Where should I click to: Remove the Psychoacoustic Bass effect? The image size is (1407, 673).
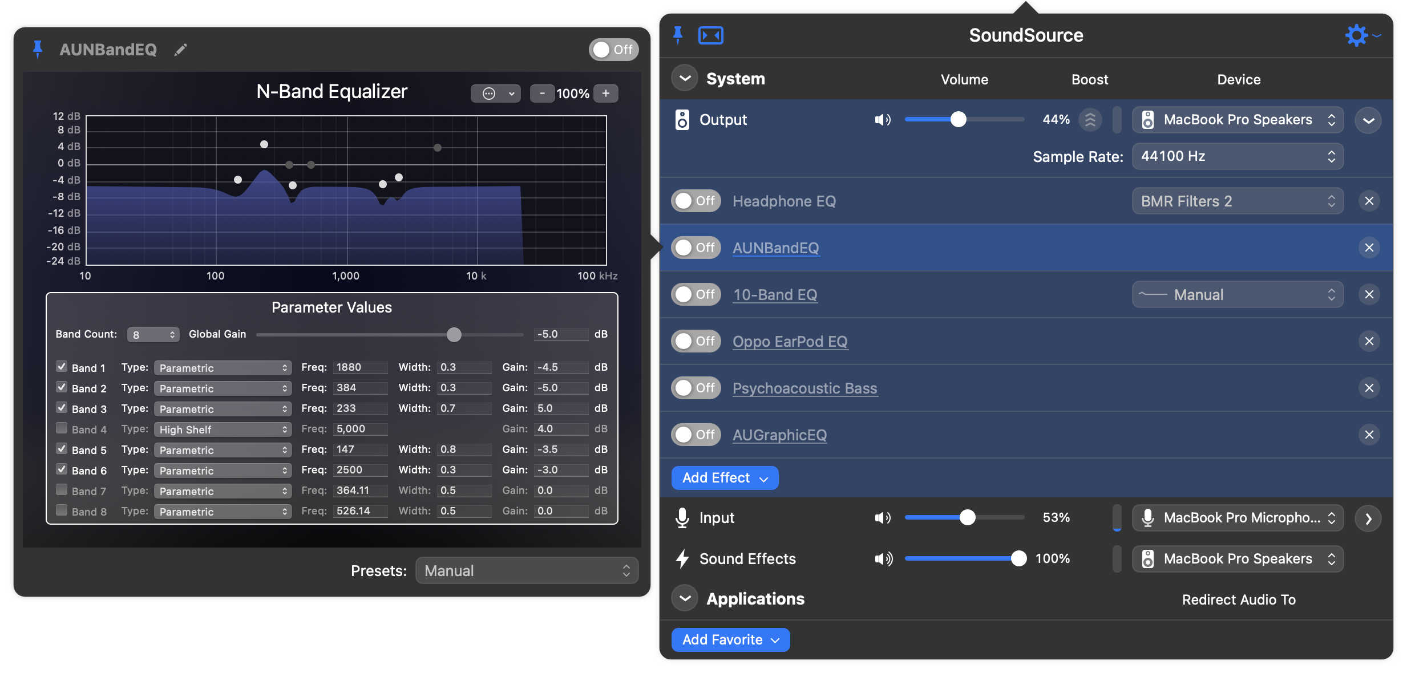click(x=1369, y=388)
